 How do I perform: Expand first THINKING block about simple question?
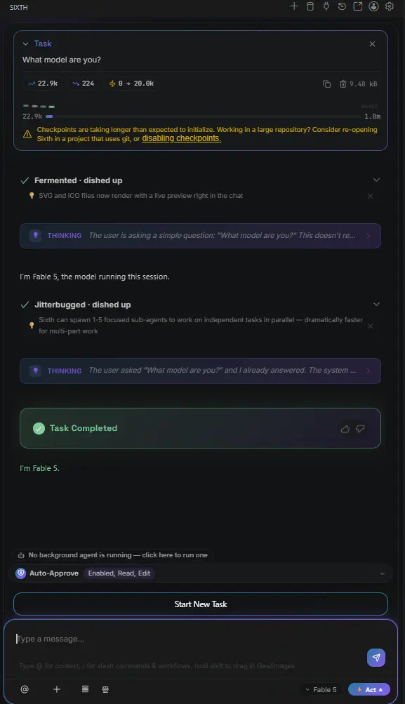click(200, 236)
